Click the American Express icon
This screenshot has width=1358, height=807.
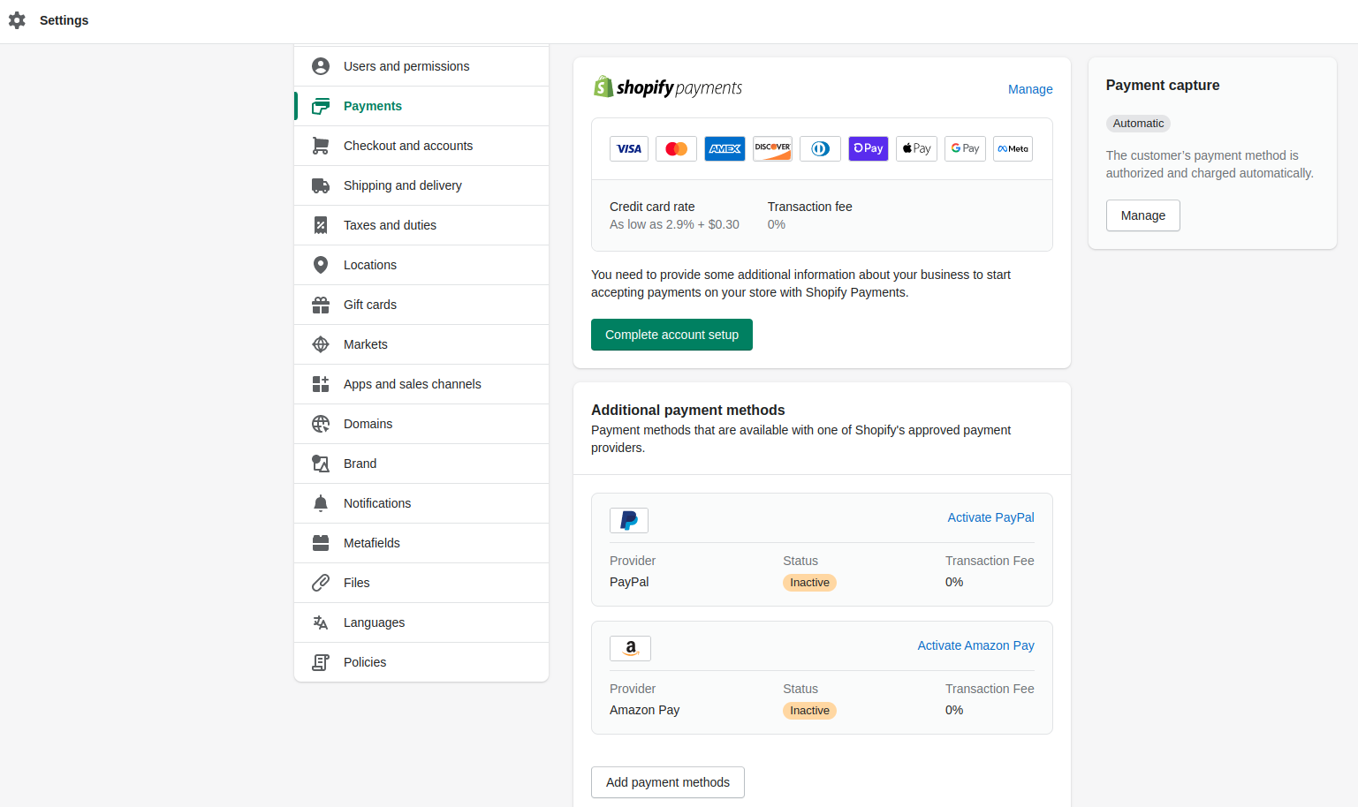[725, 148]
